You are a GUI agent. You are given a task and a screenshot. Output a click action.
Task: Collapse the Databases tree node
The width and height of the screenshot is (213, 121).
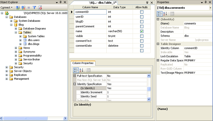pyautogui.click(x=7, y=17)
